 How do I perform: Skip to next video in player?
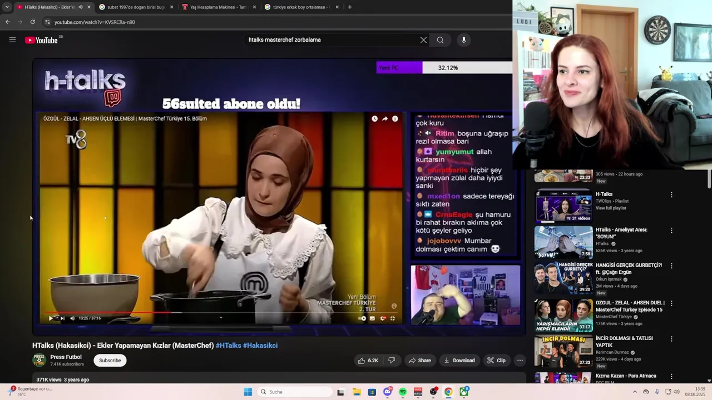click(62, 318)
